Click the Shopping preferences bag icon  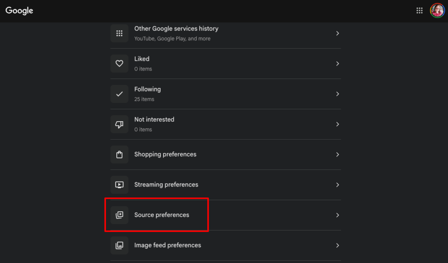click(x=119, y=154)
